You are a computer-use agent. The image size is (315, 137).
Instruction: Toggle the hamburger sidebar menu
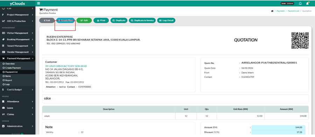[x=38, y=4]
